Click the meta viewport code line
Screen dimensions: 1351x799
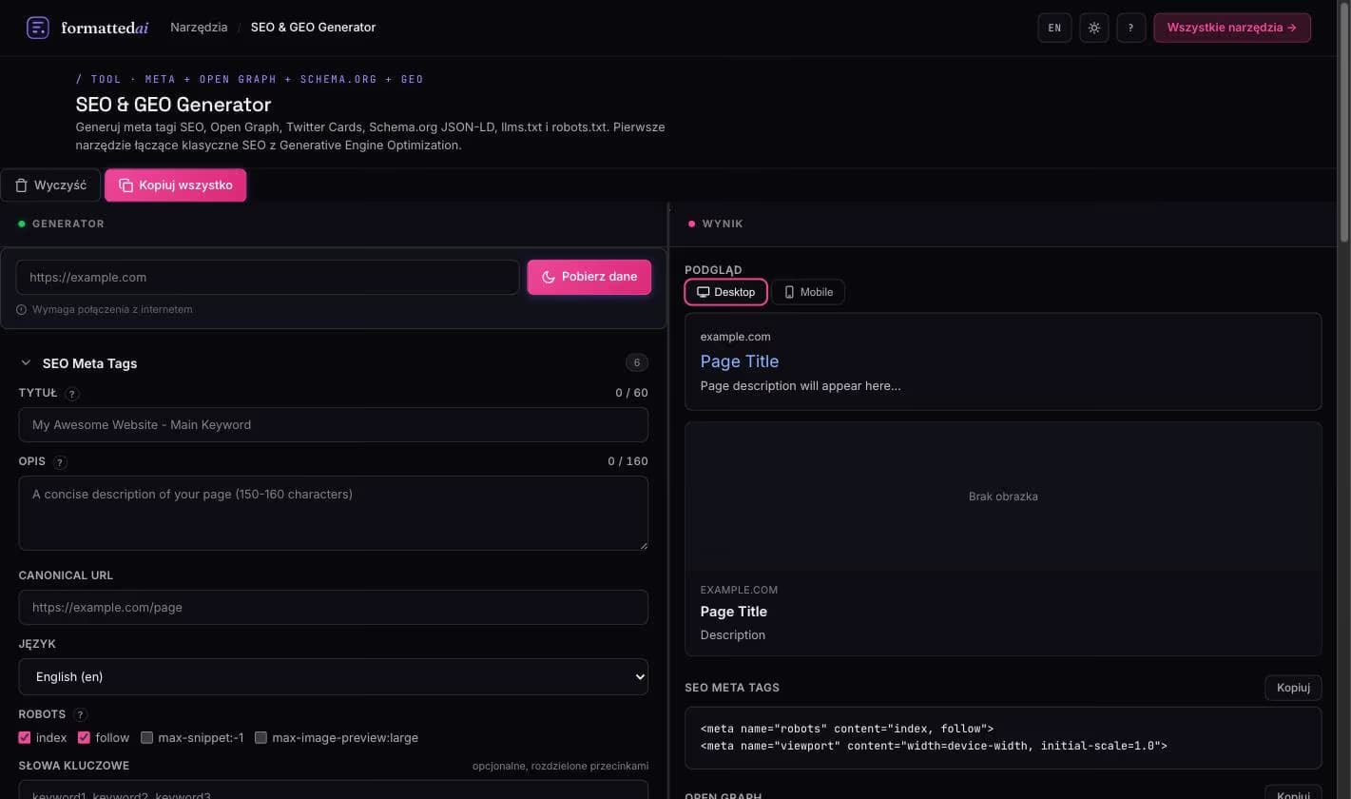(934, 746)
